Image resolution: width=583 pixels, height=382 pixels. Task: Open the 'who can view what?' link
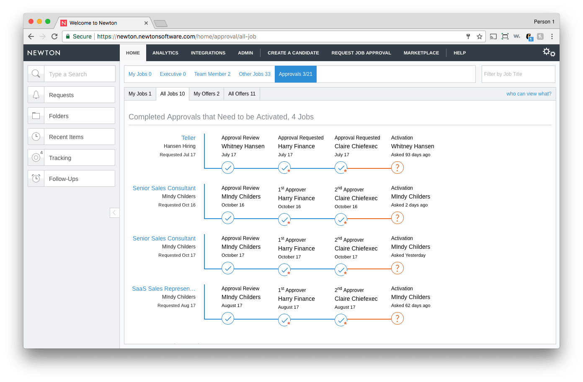pyautogui.click(x=529, y=93)
